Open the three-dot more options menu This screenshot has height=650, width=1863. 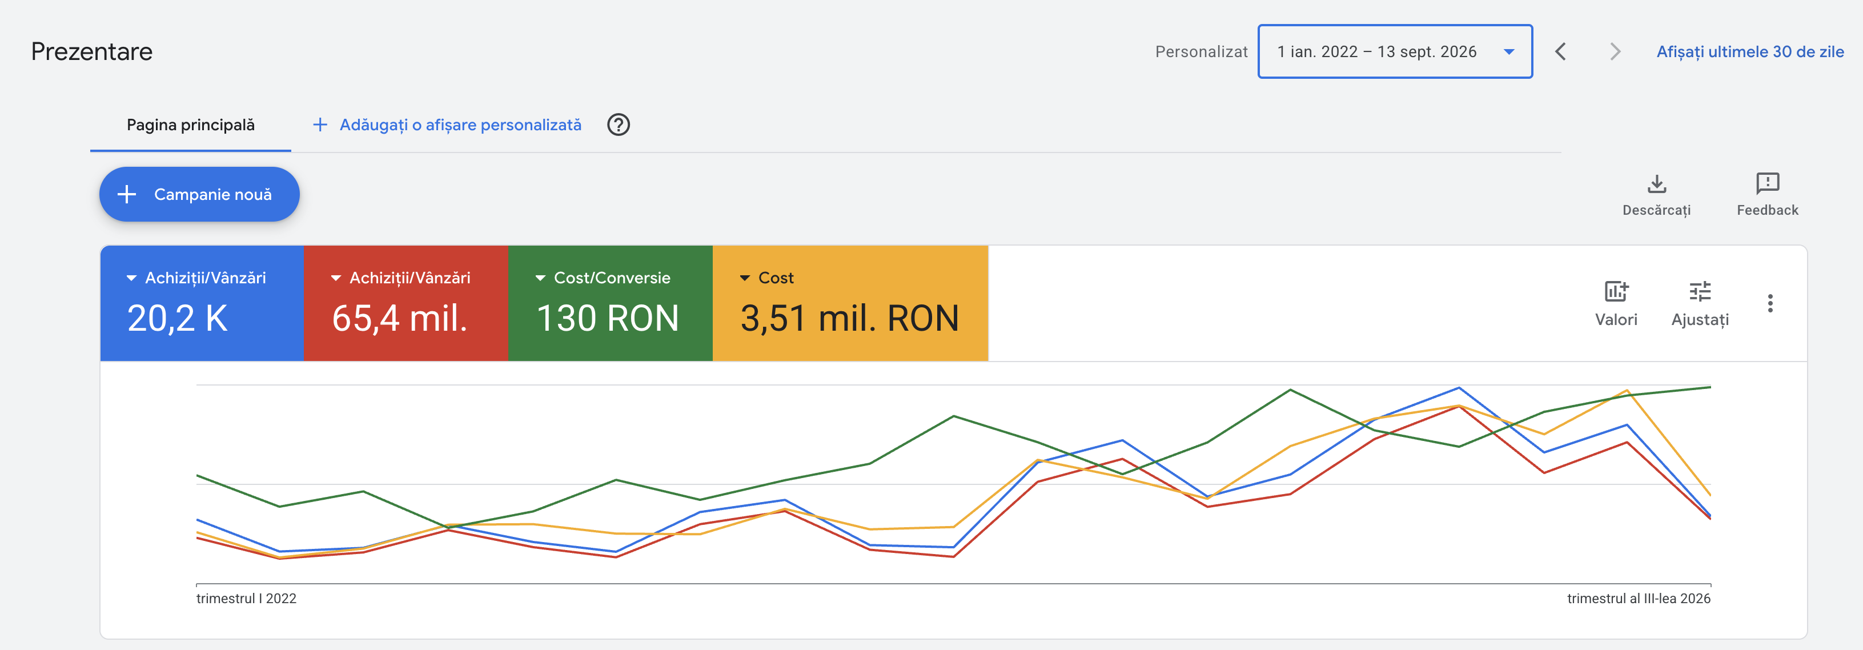point(1770,303)
